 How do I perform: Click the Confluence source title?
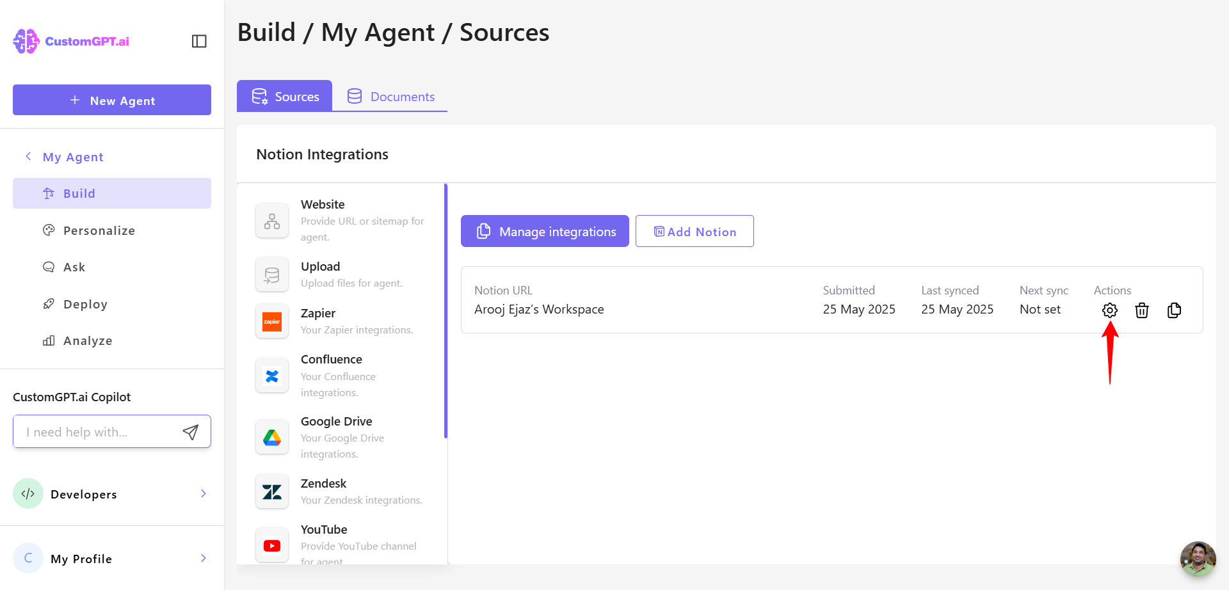pos(332,359)
